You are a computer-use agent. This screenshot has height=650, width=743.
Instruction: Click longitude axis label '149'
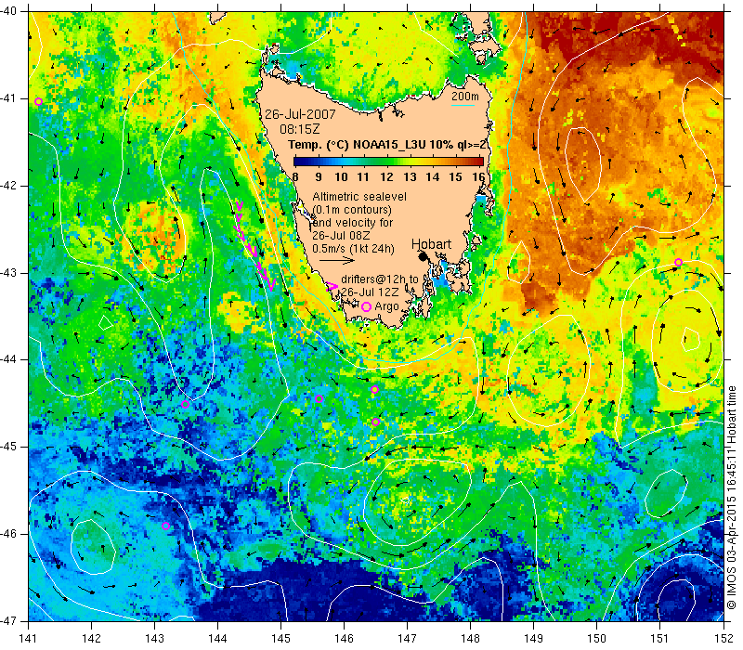click(x=533, y=638)
